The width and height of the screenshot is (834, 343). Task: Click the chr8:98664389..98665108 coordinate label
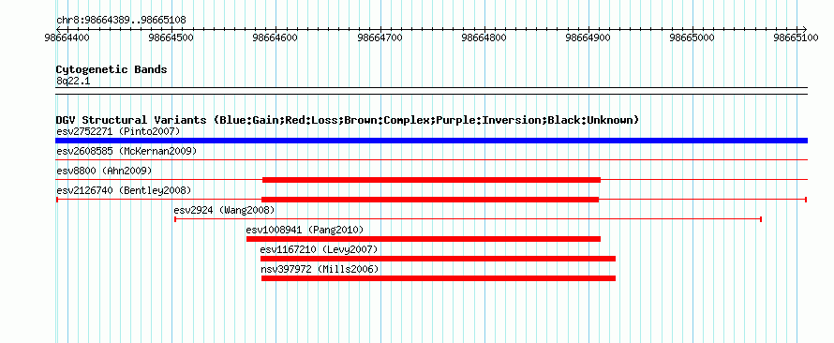click(x=121, y=21)
